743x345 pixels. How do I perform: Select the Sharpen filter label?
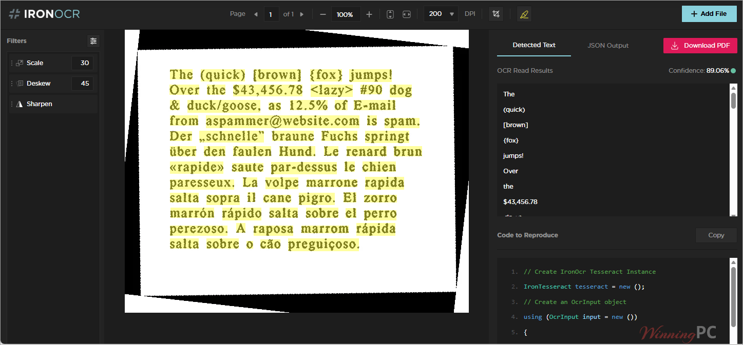point(40,104)
